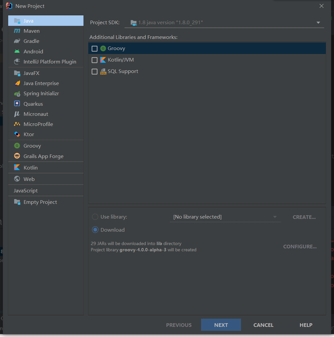
Task: Click the Web globe icon
Action: click(17, 179)
